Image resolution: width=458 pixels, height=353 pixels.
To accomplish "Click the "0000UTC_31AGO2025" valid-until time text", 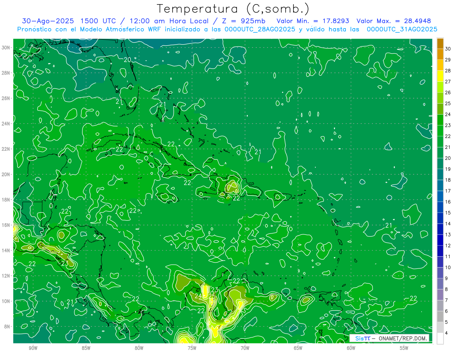I will pyautogui.click(x=402, y=29).
